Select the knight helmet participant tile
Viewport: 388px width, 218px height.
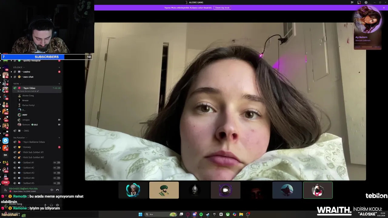(195, 190)
